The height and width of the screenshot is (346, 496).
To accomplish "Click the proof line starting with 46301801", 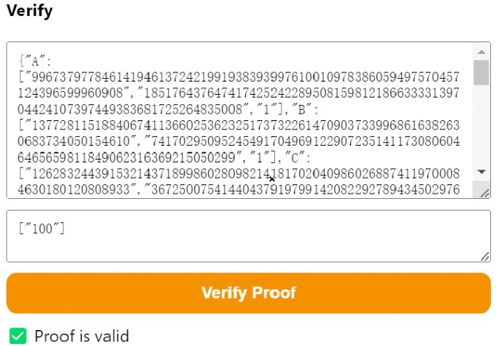I will (239, 190).
